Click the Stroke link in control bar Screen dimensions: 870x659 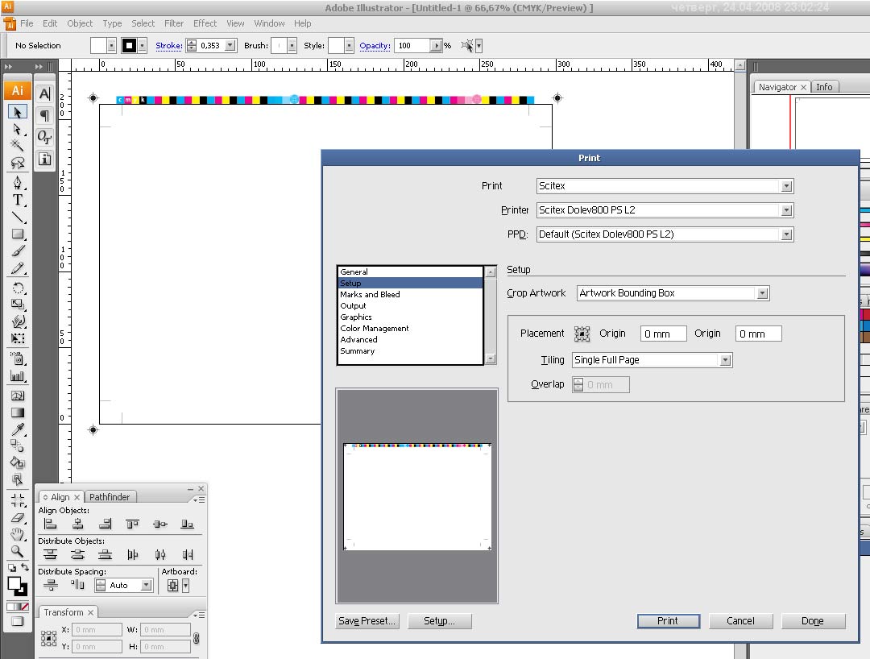(x=168, y=45)
